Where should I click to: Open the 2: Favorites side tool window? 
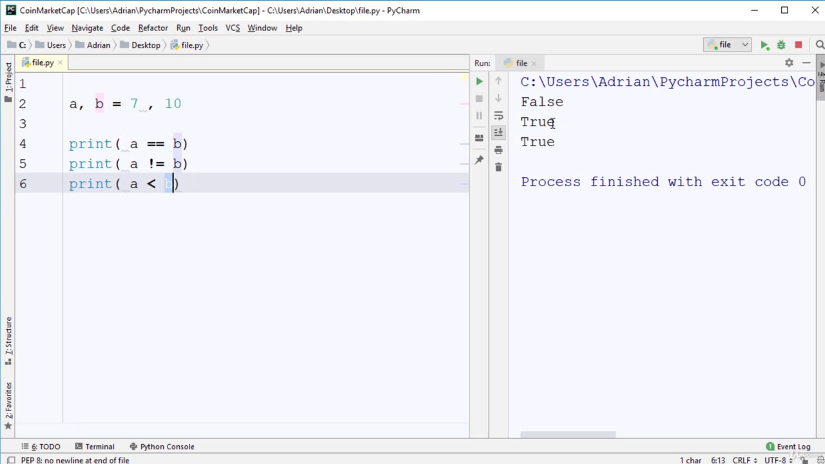point(8,407)
